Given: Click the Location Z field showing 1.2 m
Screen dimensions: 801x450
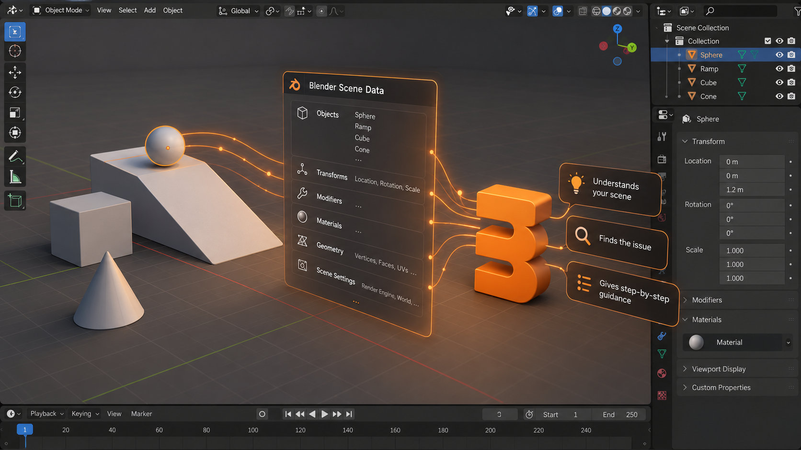Looking at the screenshot, I should pyautogui.click(x=752, y=190).
